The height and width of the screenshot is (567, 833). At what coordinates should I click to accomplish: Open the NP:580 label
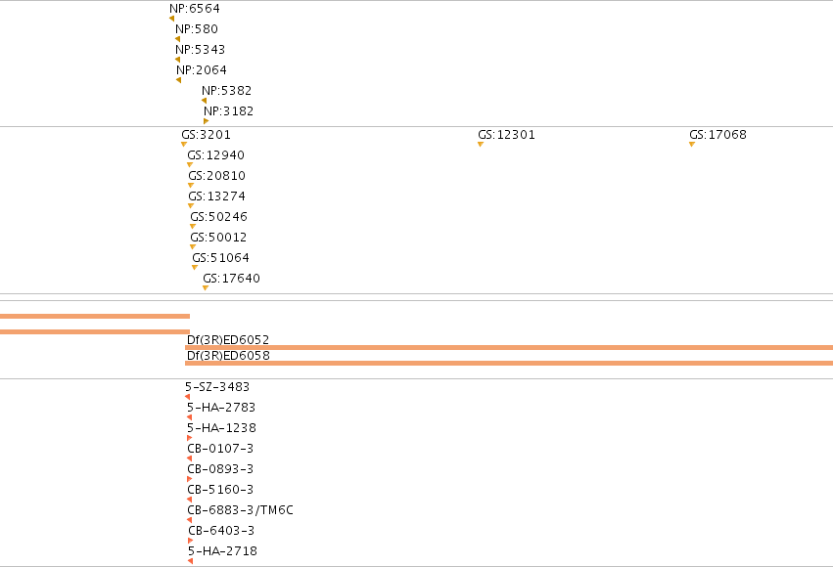point(197,29)
